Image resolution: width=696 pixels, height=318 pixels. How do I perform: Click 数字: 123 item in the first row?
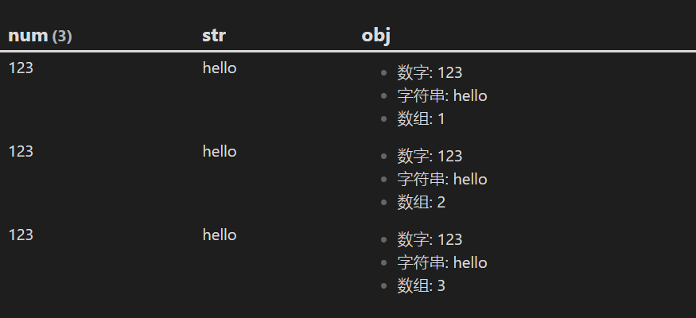point(430,72)
